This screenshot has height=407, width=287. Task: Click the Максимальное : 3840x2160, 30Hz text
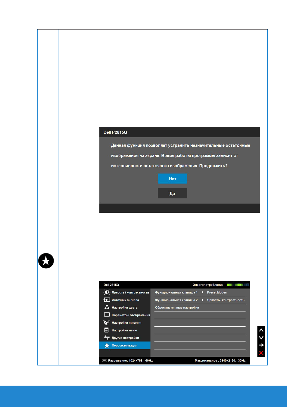coord(220,361)
